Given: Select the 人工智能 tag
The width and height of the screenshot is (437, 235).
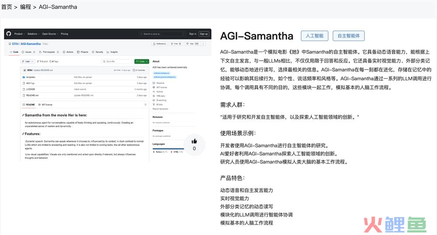Looking at the screenshot, I should click(x=314, y=36).
